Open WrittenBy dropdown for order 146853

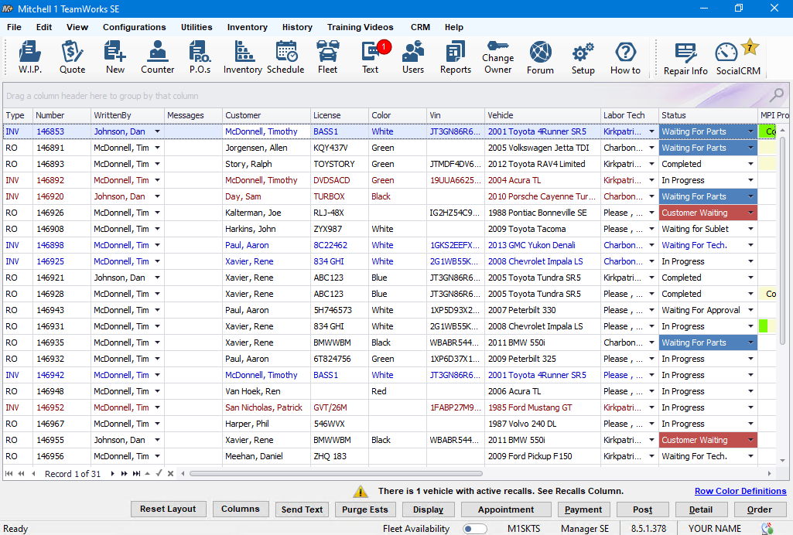click(157, 131)
